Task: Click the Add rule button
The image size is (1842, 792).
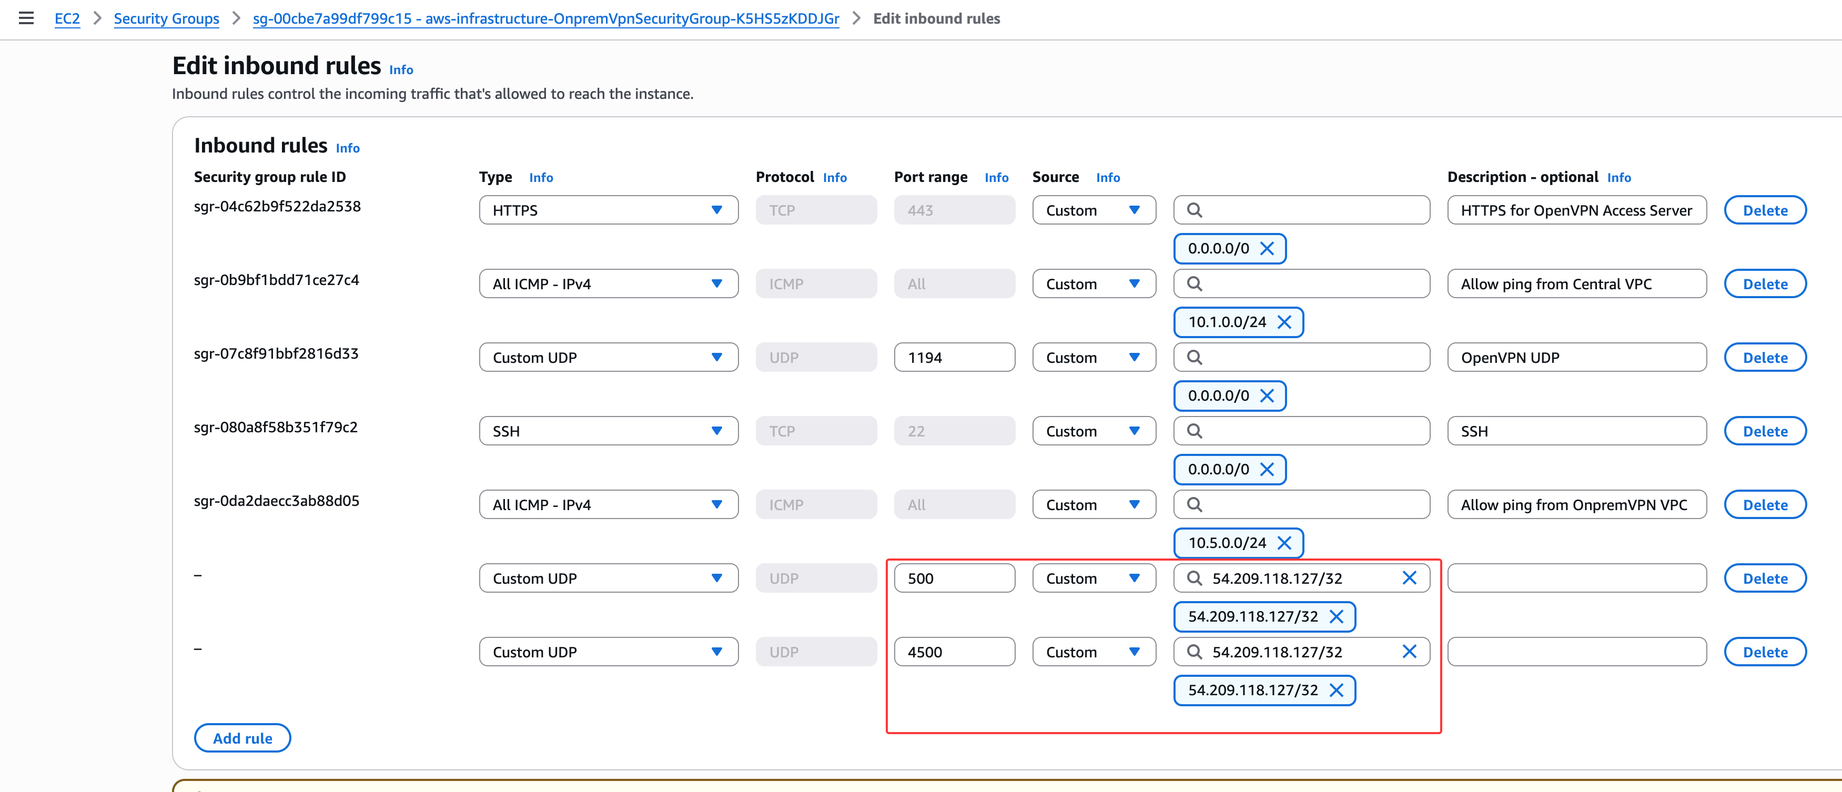Action: tap(242, 738)
